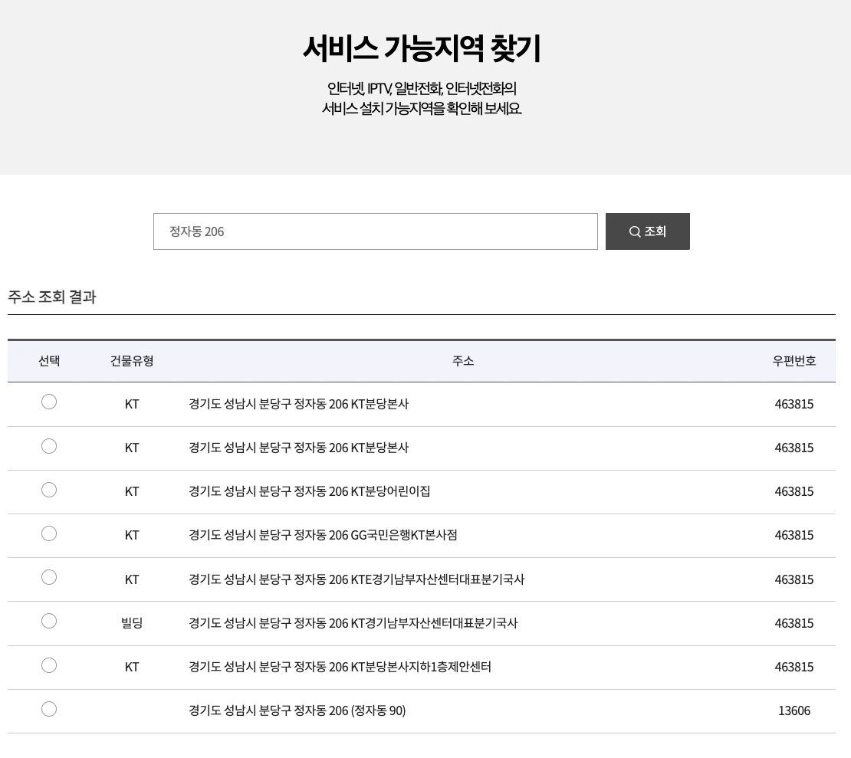Open the address entry 정자동 206 (정자동 90)

pos(297,710)
